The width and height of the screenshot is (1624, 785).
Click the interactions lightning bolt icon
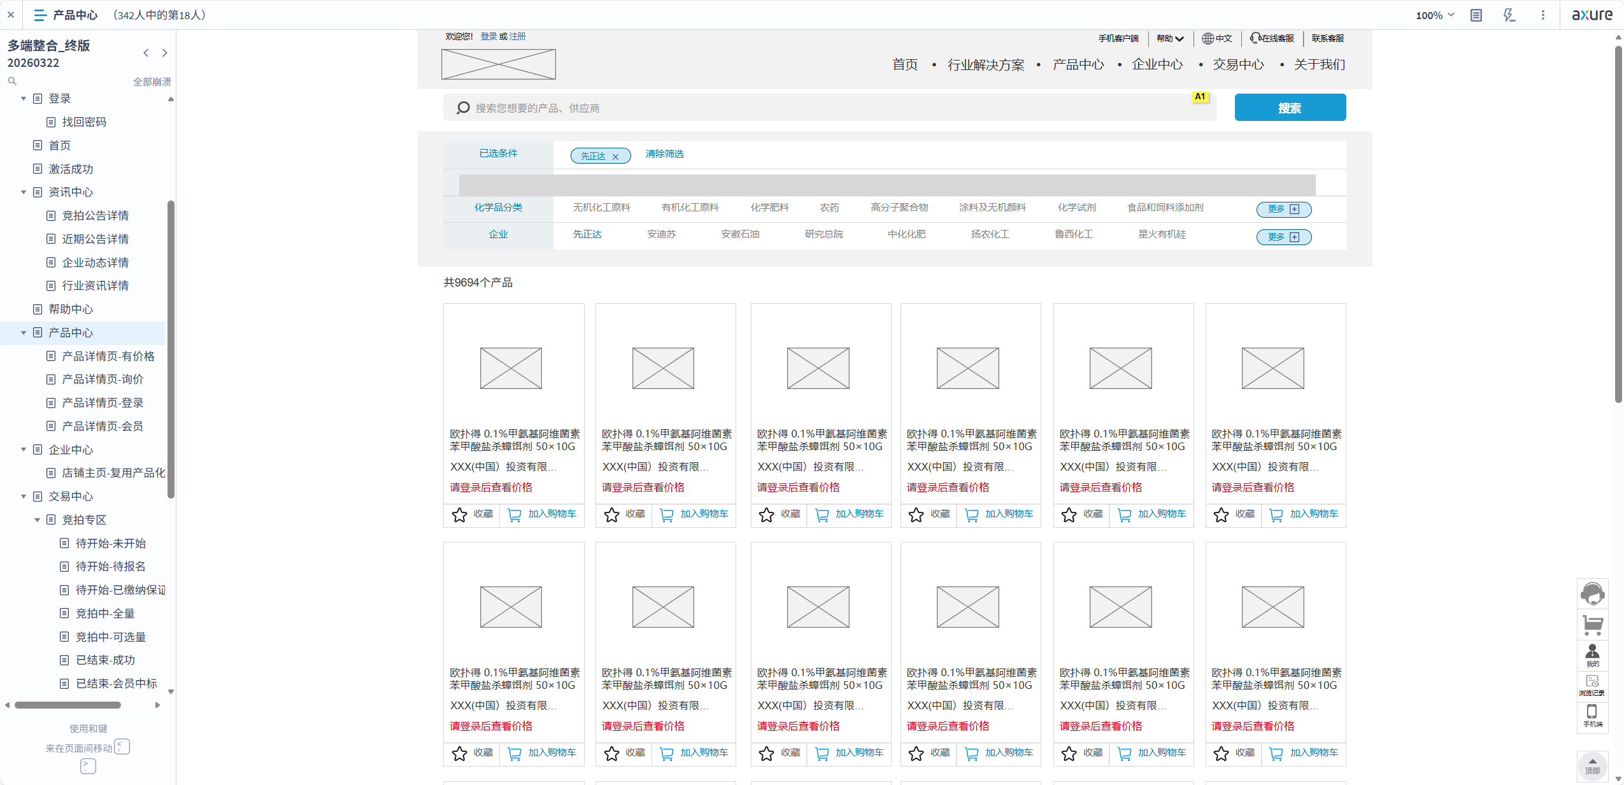1509,15
